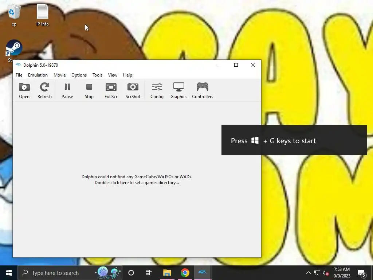
Task: Minimize the Dolphin window
Action: pyautogui.click(x=220, y=65)
